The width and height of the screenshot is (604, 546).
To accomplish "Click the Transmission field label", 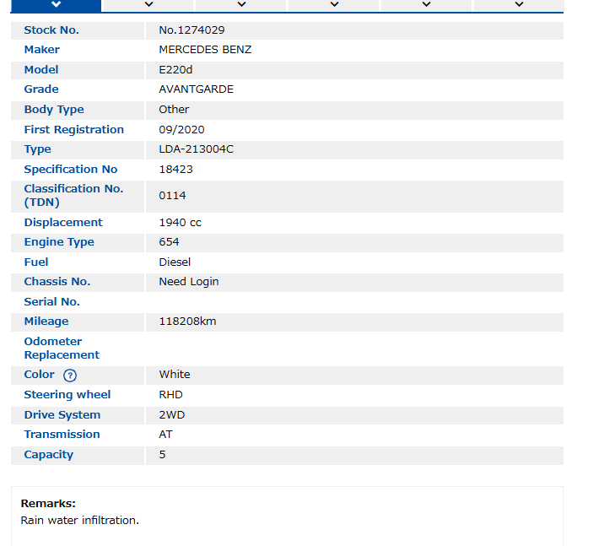I will (x=62, y=435).
